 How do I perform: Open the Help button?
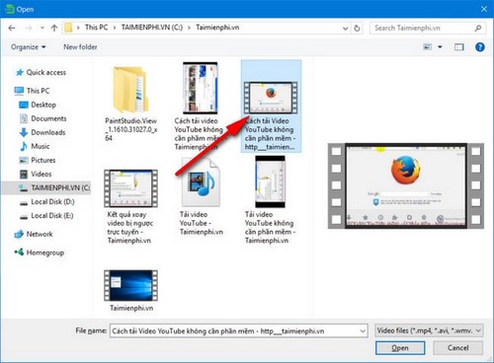coord(480,47)
